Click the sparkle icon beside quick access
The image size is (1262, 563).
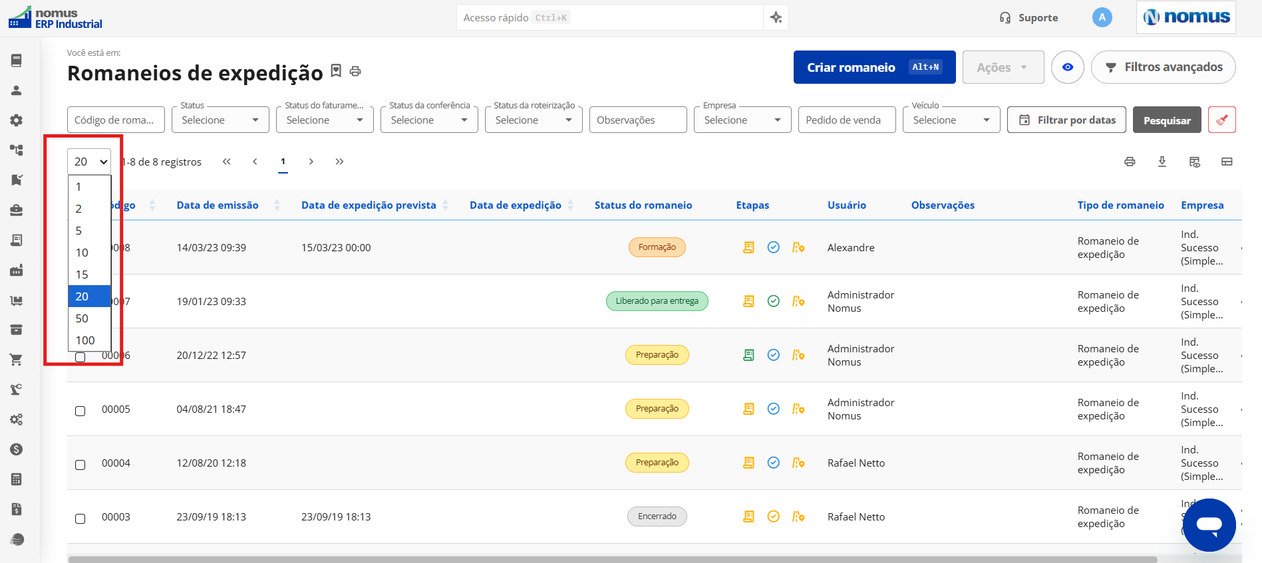coord(776,17)
